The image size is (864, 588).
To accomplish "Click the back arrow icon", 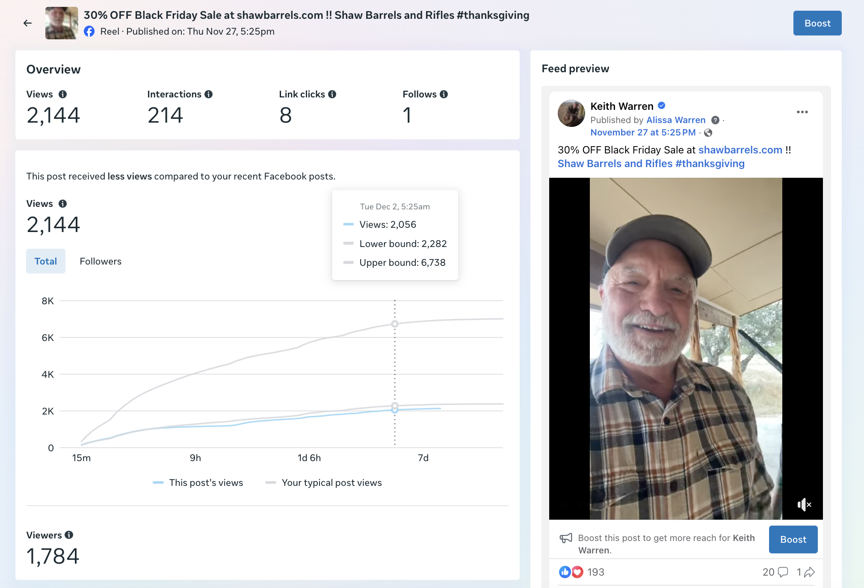I will point(28,23).
